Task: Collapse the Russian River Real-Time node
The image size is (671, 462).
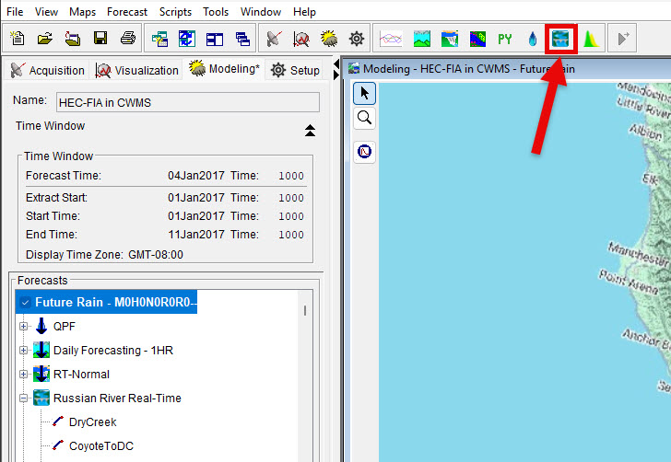Action: [24, 398]
